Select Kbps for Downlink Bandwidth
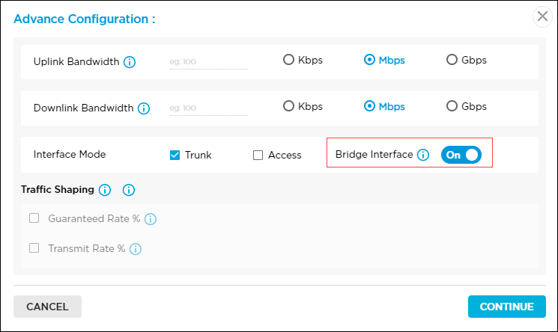 coord(288,106)
